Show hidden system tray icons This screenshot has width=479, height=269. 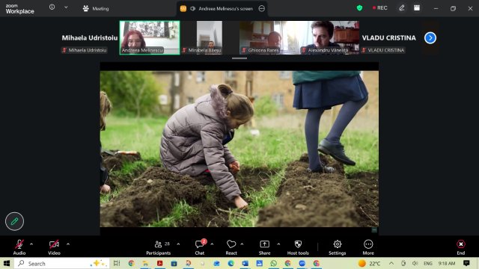[x=391, y=263]
